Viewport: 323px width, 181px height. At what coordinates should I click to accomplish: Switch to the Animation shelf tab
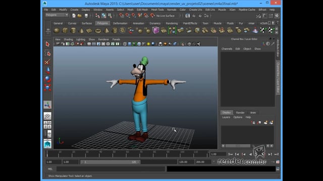(138, 23)
